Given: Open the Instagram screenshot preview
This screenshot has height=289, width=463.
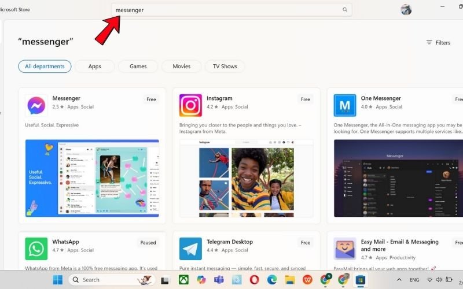Looking at the screenshot, I should 247,178.
